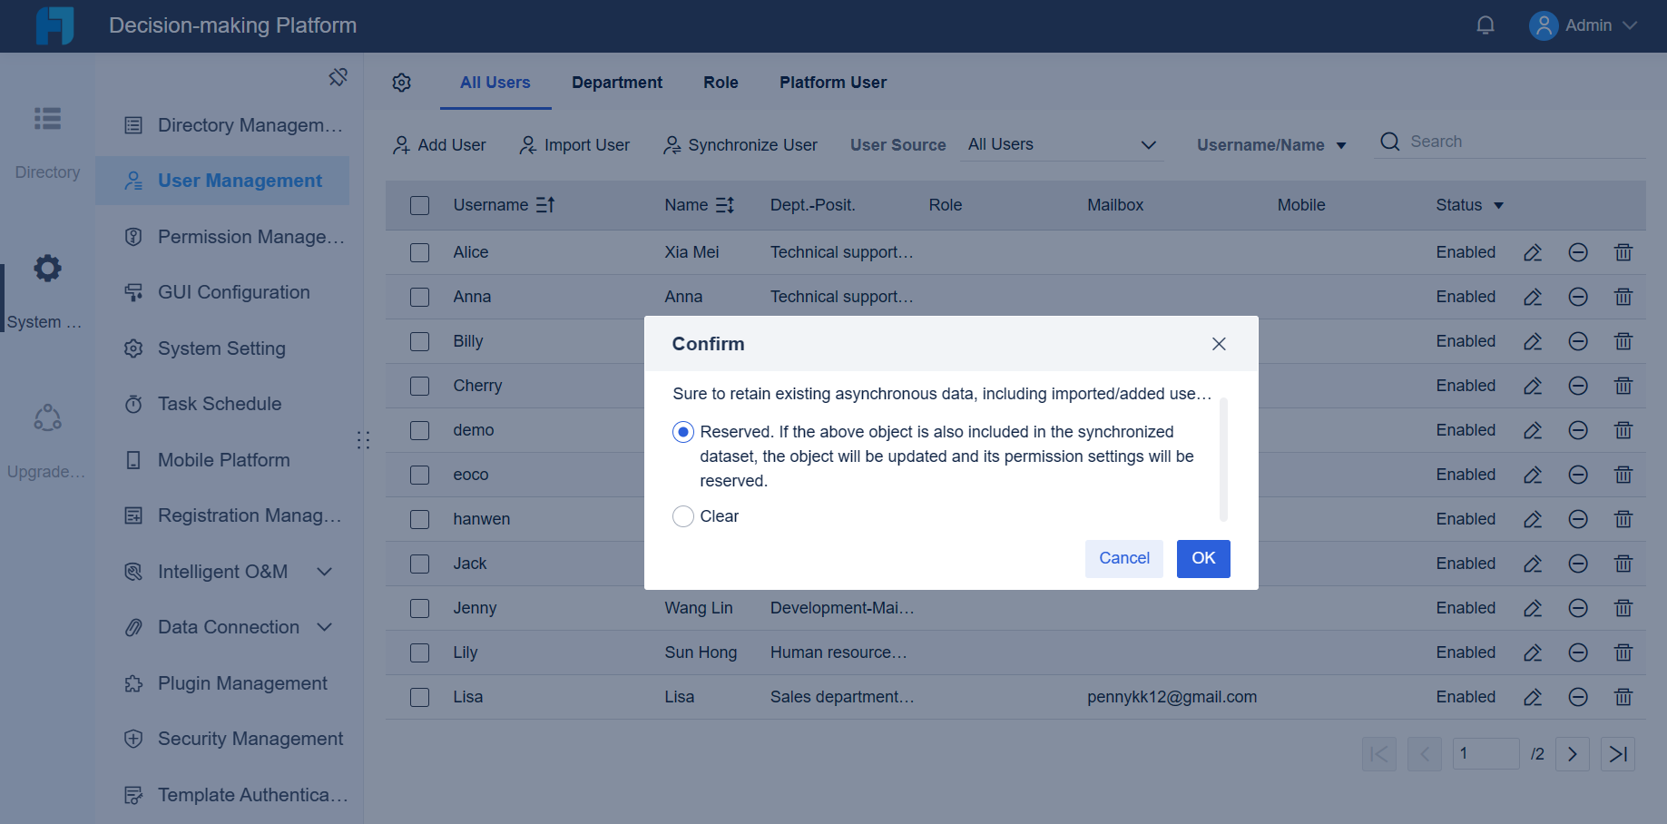
Task: Open Permission Management from the menu
Action: (x=232, y=237)
